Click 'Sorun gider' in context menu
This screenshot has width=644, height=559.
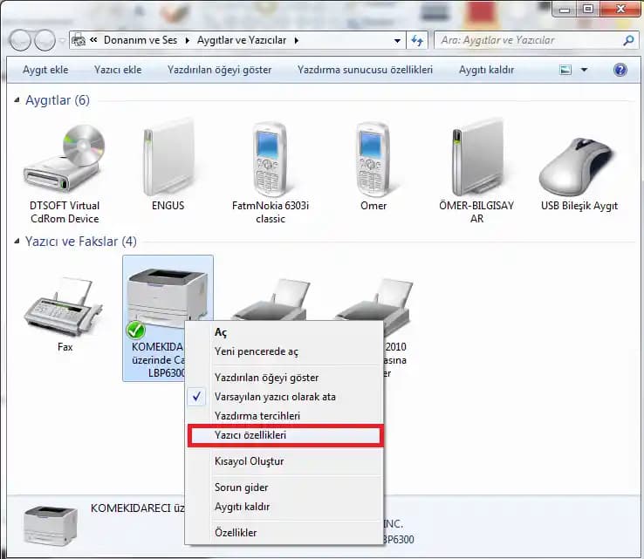[x=241, y=487]
